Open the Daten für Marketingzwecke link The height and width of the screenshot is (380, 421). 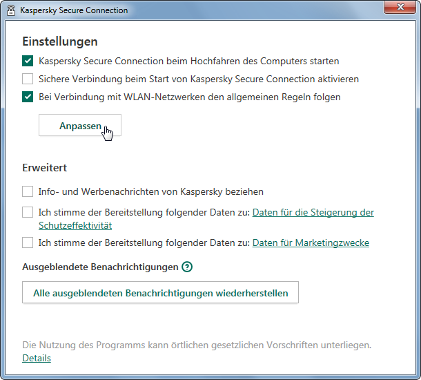(x=311, y=243)
